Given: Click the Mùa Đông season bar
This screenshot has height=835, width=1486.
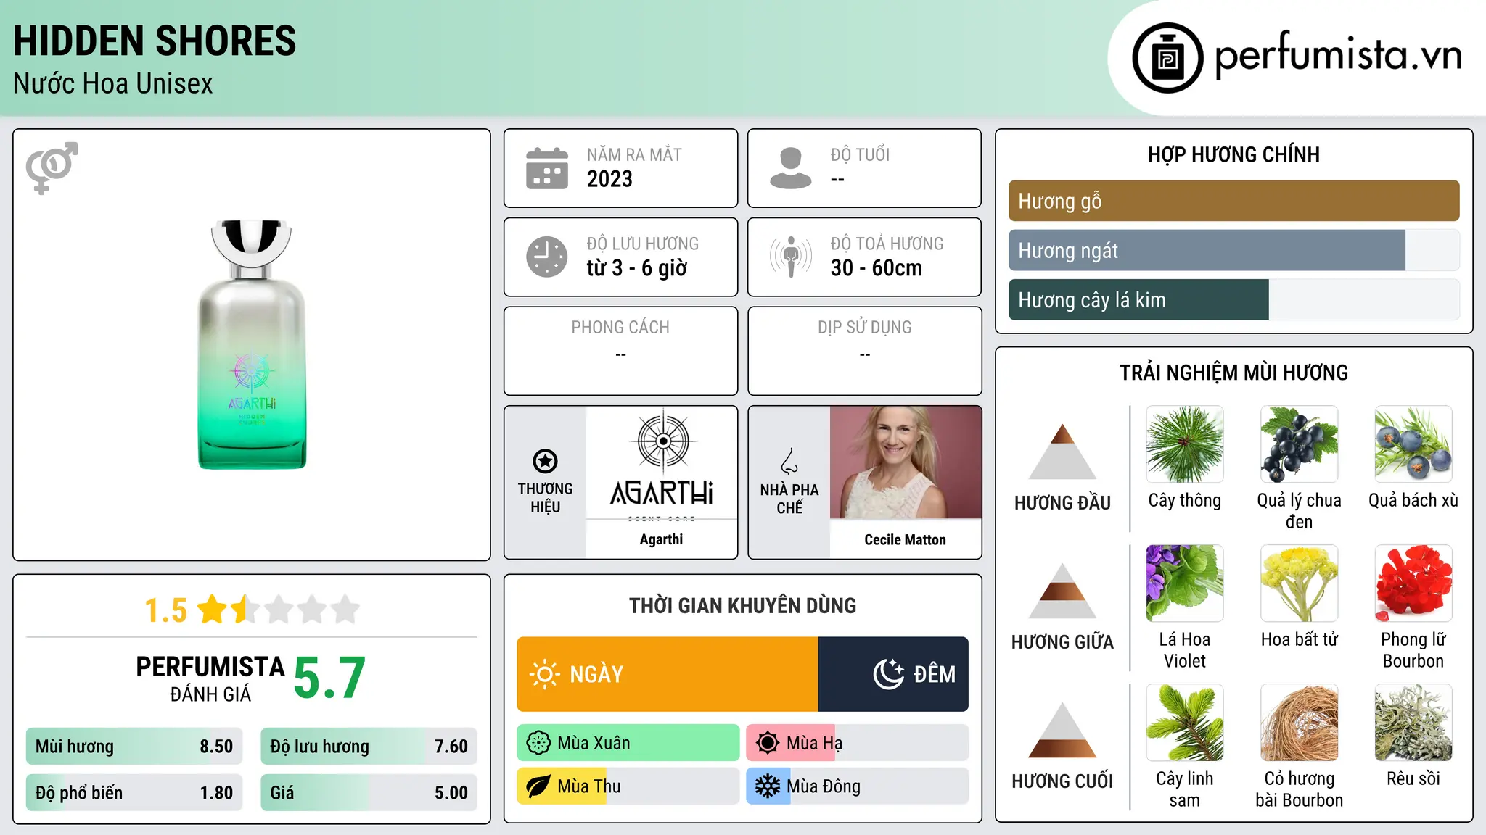Looking at the screenshot, I should pyautogui.click(x=858, y=786).
